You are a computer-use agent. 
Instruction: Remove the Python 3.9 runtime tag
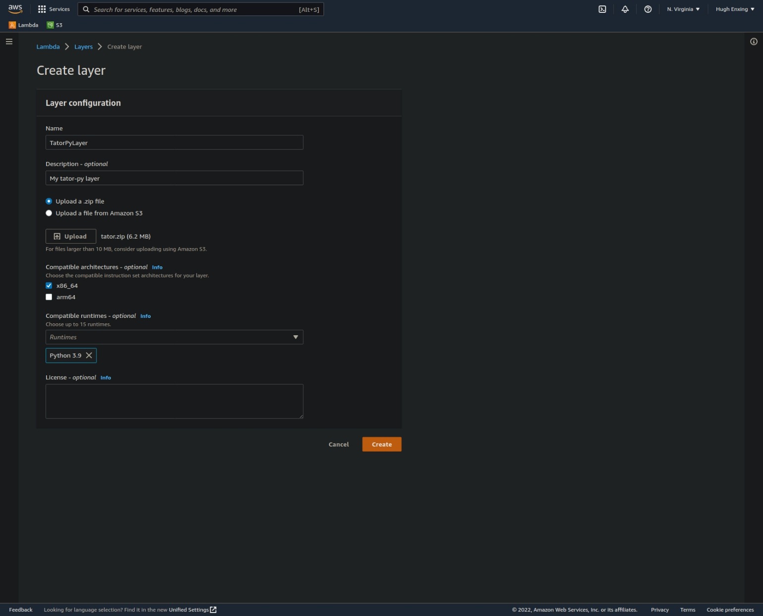coord(89,356)
